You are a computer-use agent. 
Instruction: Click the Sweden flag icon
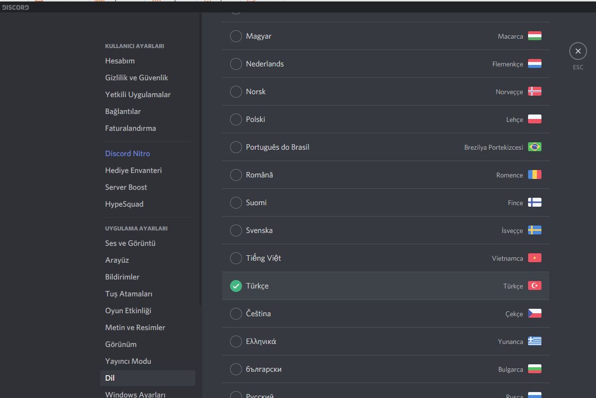click(535, 230)
